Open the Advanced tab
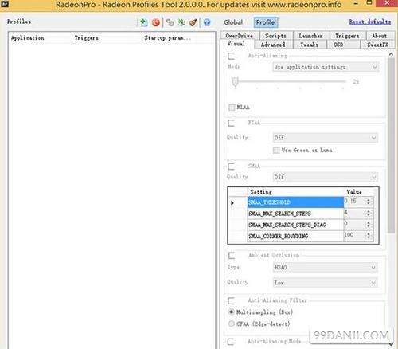The width and height of the screenshot is (398, 349). coord(273,45)
